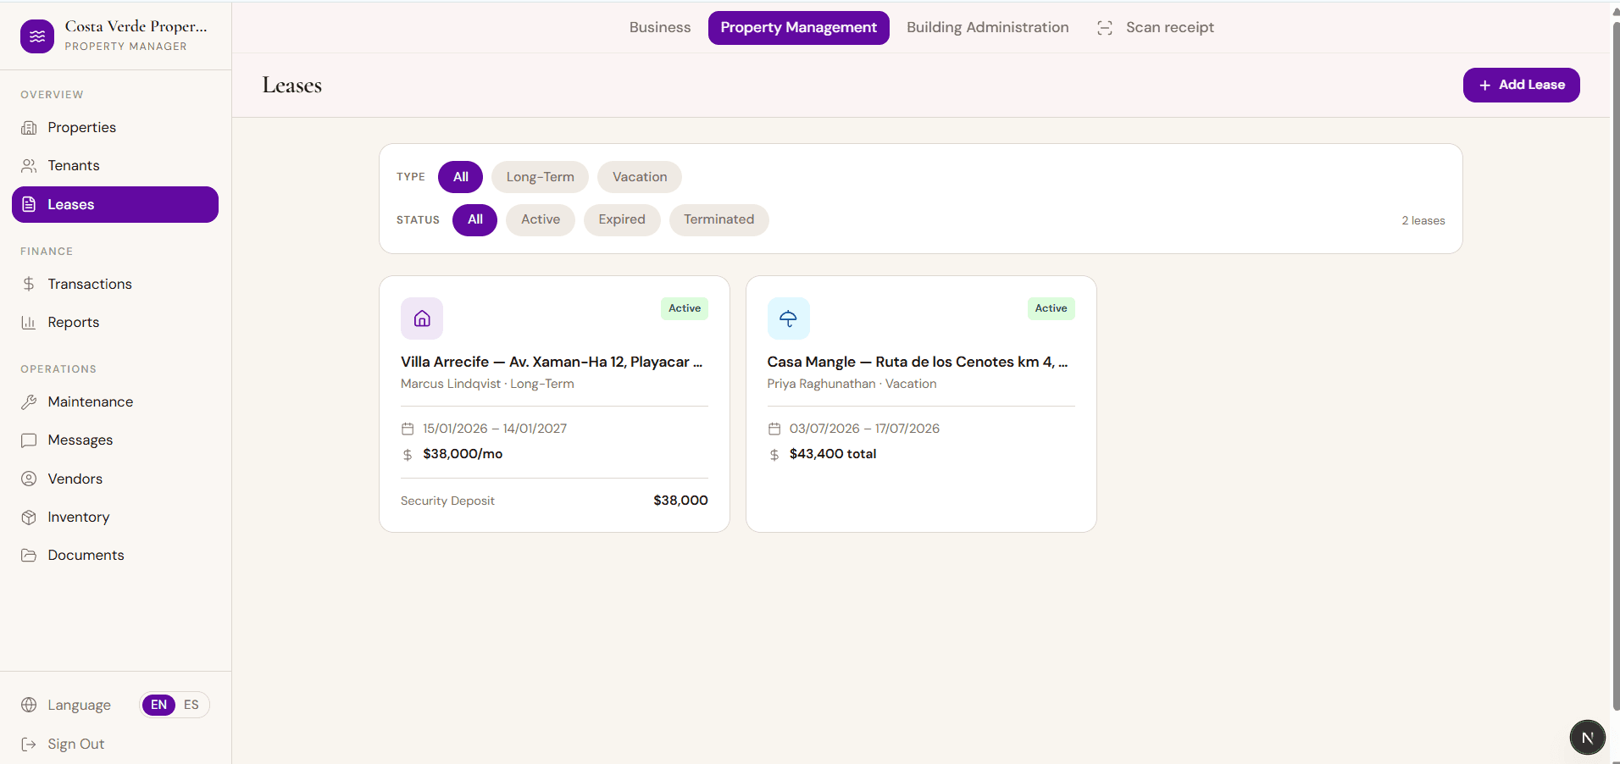Select the All status filter
The width and height of the screenshot is (1620, 764).
[475, 219]
